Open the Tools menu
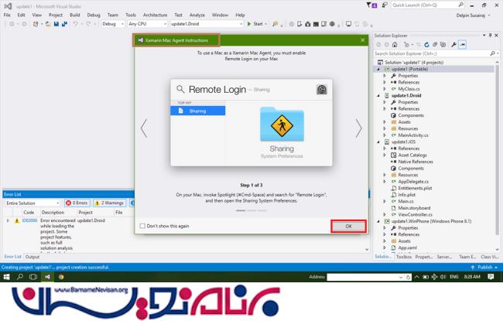 coord(130,15)
